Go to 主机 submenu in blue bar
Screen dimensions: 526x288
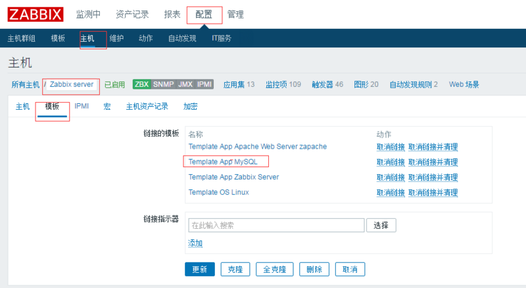tap(87, 38)
